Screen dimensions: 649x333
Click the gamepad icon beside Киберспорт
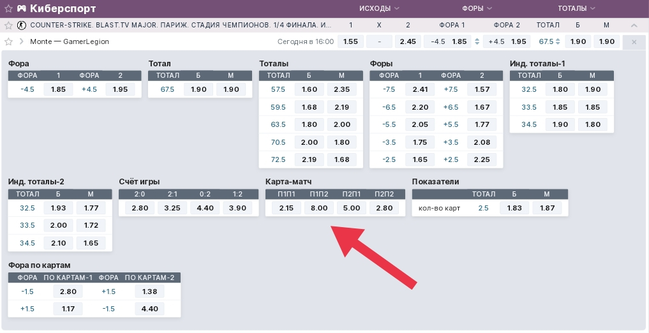22,8
